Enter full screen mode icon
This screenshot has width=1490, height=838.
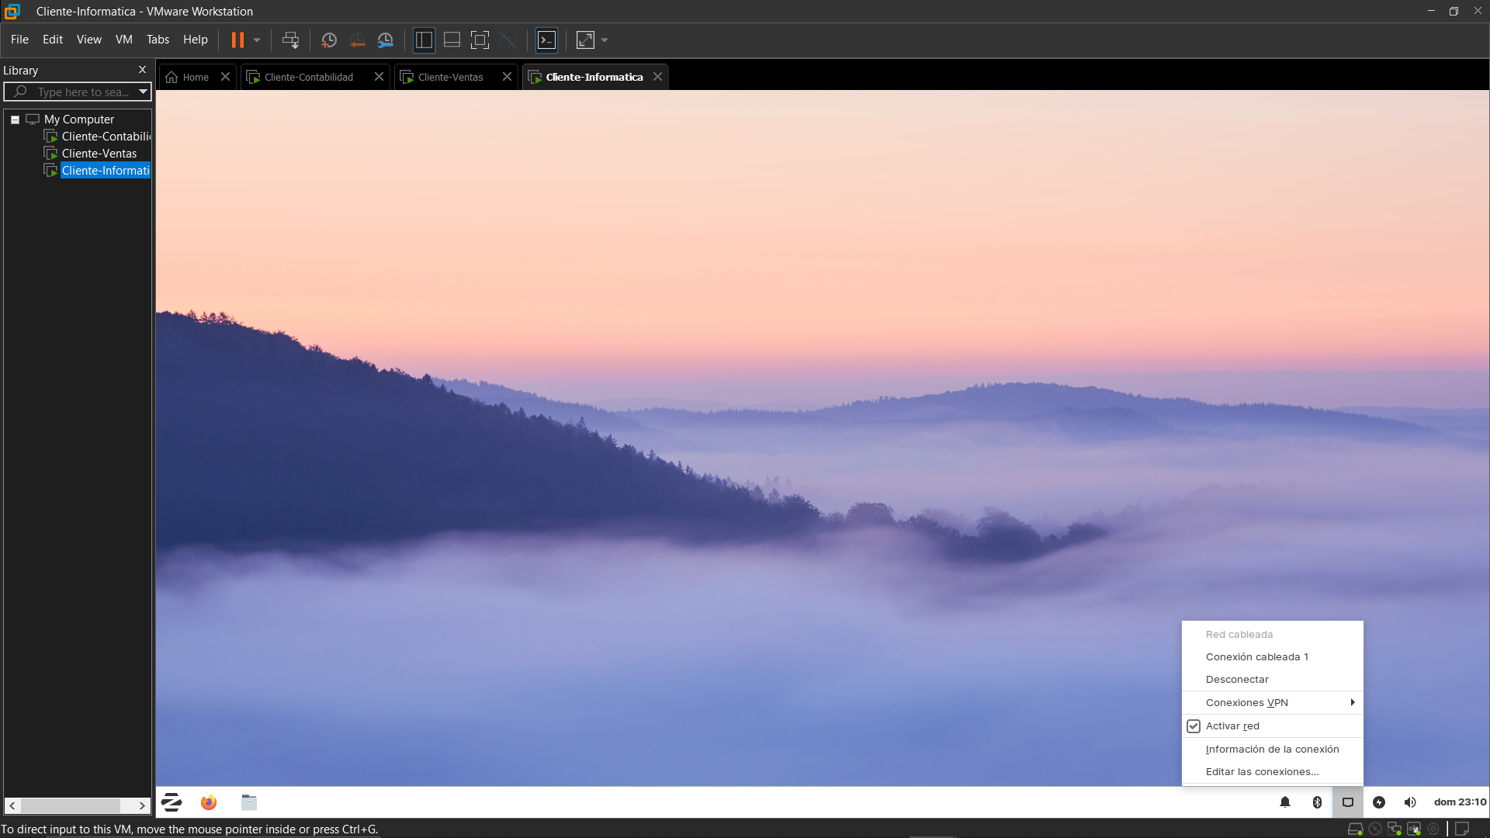tap(480, 40)
